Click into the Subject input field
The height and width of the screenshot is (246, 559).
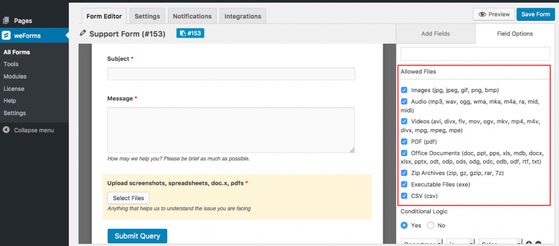click(x=231, y=74)
